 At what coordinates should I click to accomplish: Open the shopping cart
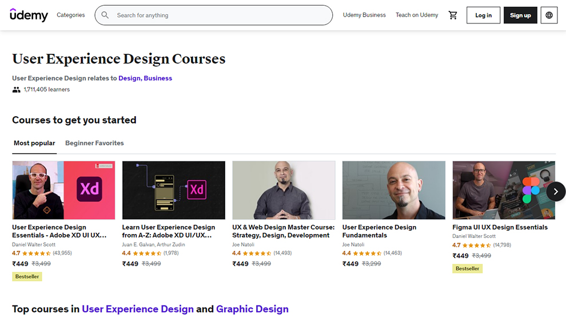pyautogui.click(x=453, y=15)
